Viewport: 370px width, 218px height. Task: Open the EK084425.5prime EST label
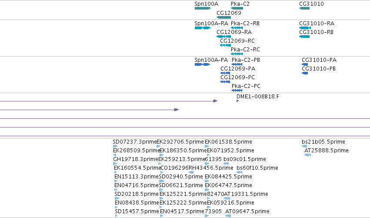pyautogui.click(x=228, y=177)
